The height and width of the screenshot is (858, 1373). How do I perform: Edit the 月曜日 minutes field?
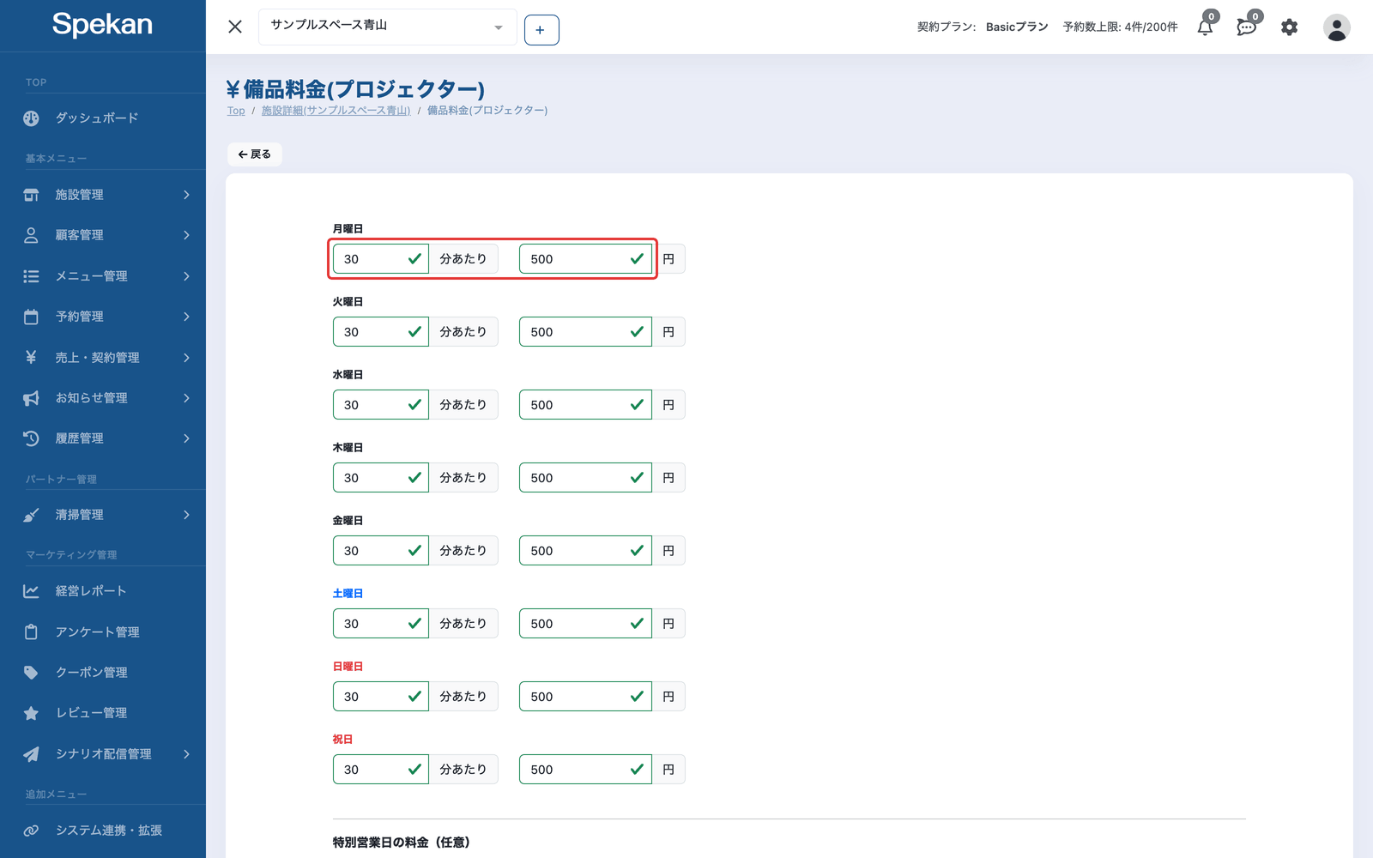point(380,259)
